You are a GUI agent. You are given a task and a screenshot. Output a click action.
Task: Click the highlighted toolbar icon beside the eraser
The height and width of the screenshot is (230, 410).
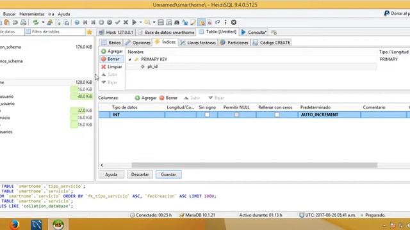click(202, 22)
